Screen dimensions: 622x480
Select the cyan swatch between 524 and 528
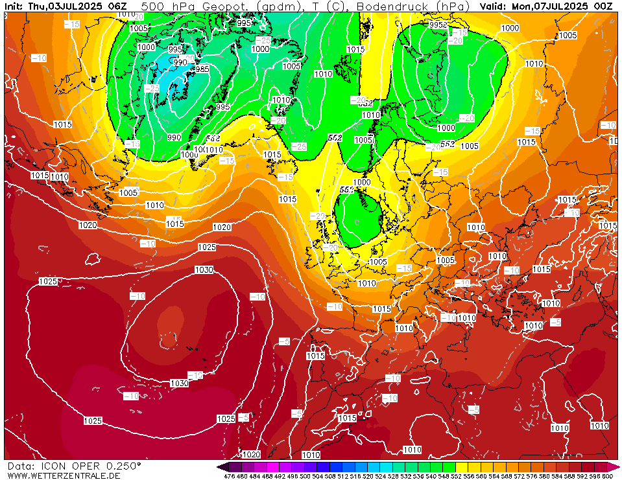pos(387,466)
